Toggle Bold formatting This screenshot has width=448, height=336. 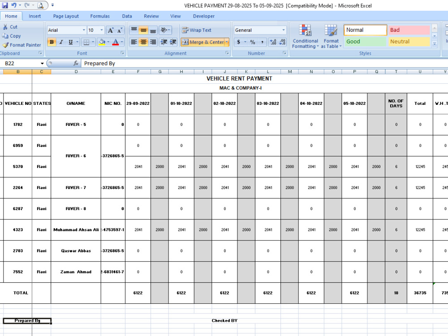point(52,42)
